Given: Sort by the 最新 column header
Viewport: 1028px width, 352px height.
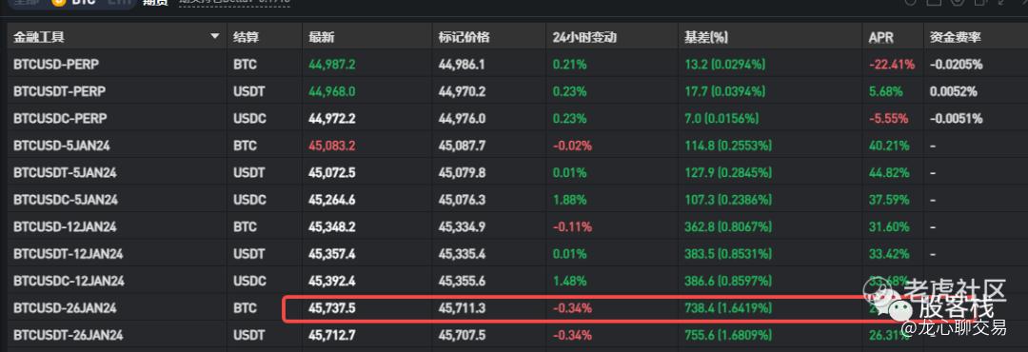Looking at the screenshot, I should point(322,37).
